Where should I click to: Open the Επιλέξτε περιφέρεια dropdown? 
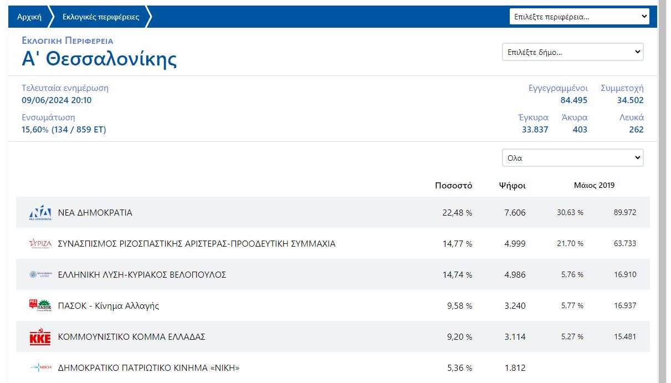click(579, 17)
